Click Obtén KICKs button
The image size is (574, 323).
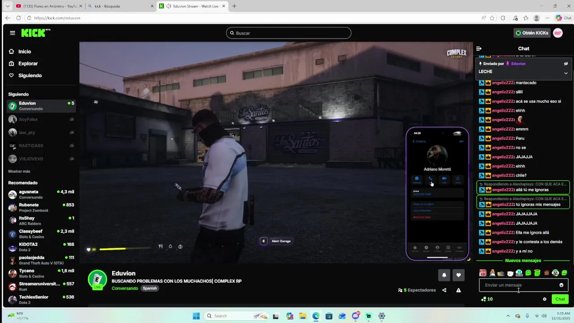532,33
